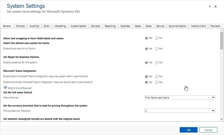Switch to the Synchronization tab
Image resolution: width=224 pixels, height=135 pixels.
coord(178,26)
